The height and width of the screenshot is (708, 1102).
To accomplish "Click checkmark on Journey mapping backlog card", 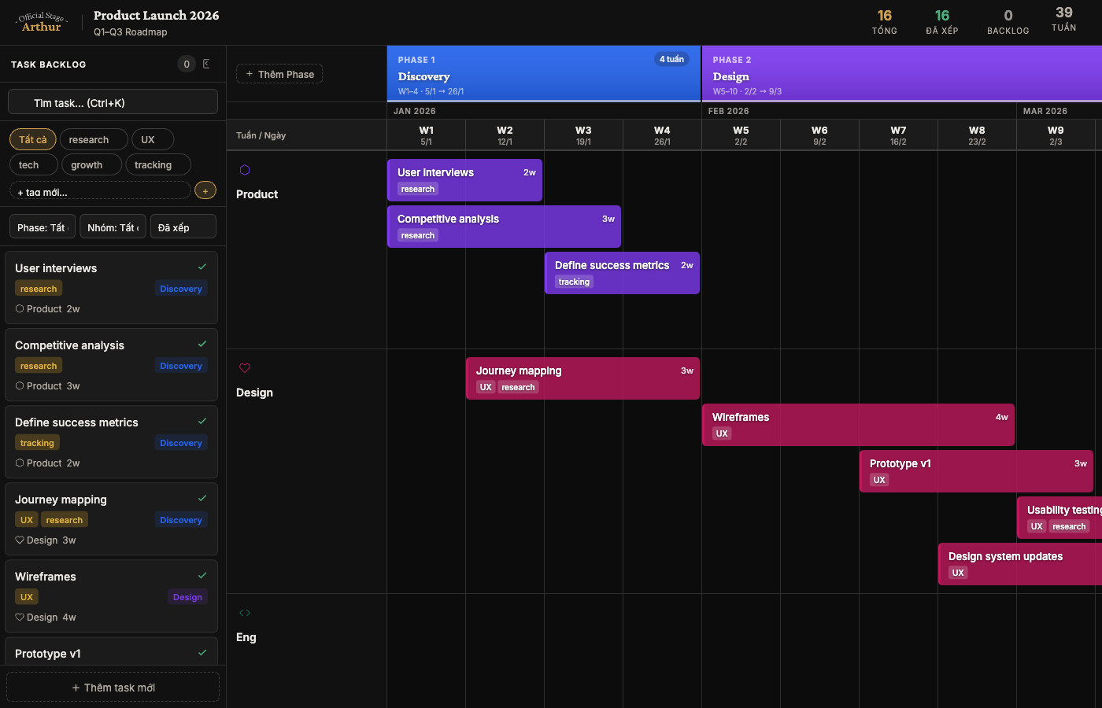I will coord(202,498).
